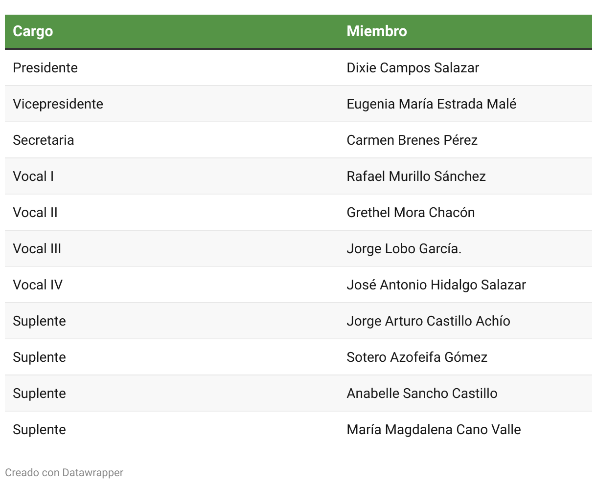Select the Vocal IV cell
The height and width of the screenshot is (484, 597).
pos(38,285)
